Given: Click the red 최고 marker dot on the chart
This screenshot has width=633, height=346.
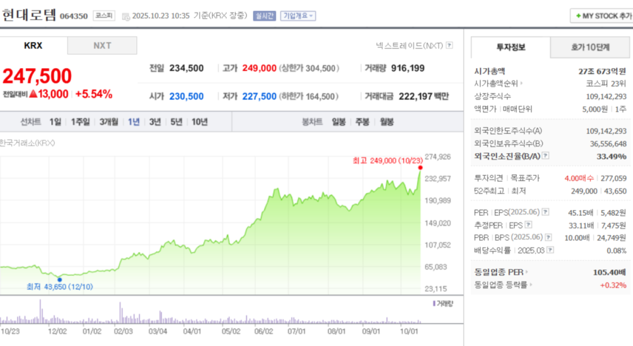Looking at the screenshot, I should [420, 167].
